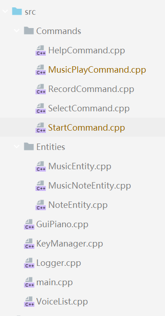This screenshot has width=165, height=316.
Task: Collapse the Entities folder chevron
Action: point(16,147)
